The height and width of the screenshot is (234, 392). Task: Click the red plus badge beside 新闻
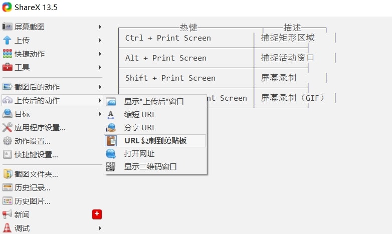pyautogui.click(x=97, y=214)
